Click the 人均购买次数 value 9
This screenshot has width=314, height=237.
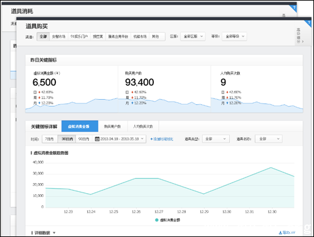pos(223,82)
